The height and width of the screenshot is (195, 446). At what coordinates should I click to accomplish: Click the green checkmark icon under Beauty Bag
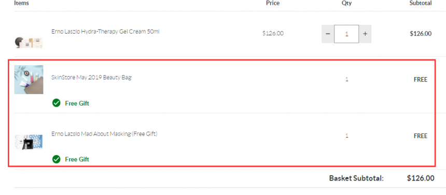point(57,103)
